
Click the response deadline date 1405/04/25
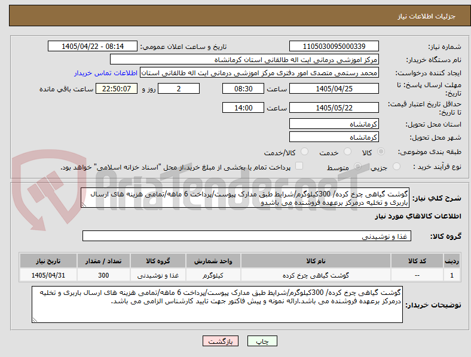[x=334, y=88]
